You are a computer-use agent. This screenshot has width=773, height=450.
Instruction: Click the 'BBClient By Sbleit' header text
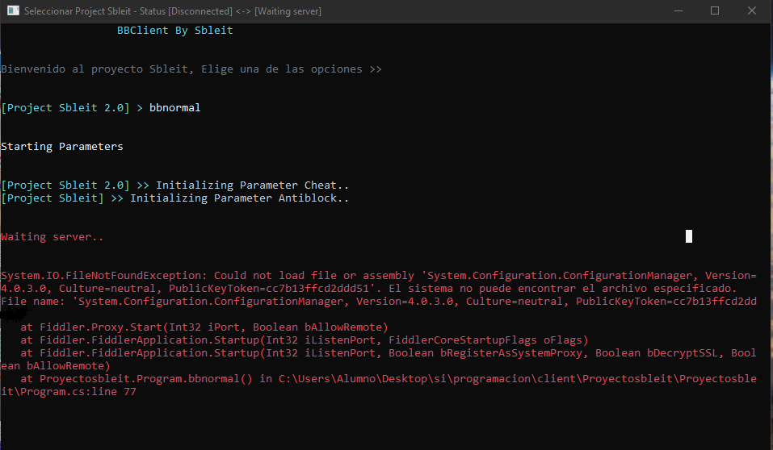174,31
